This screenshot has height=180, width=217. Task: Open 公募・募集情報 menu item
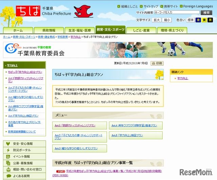pyautogui.click(x=24, y=163)
